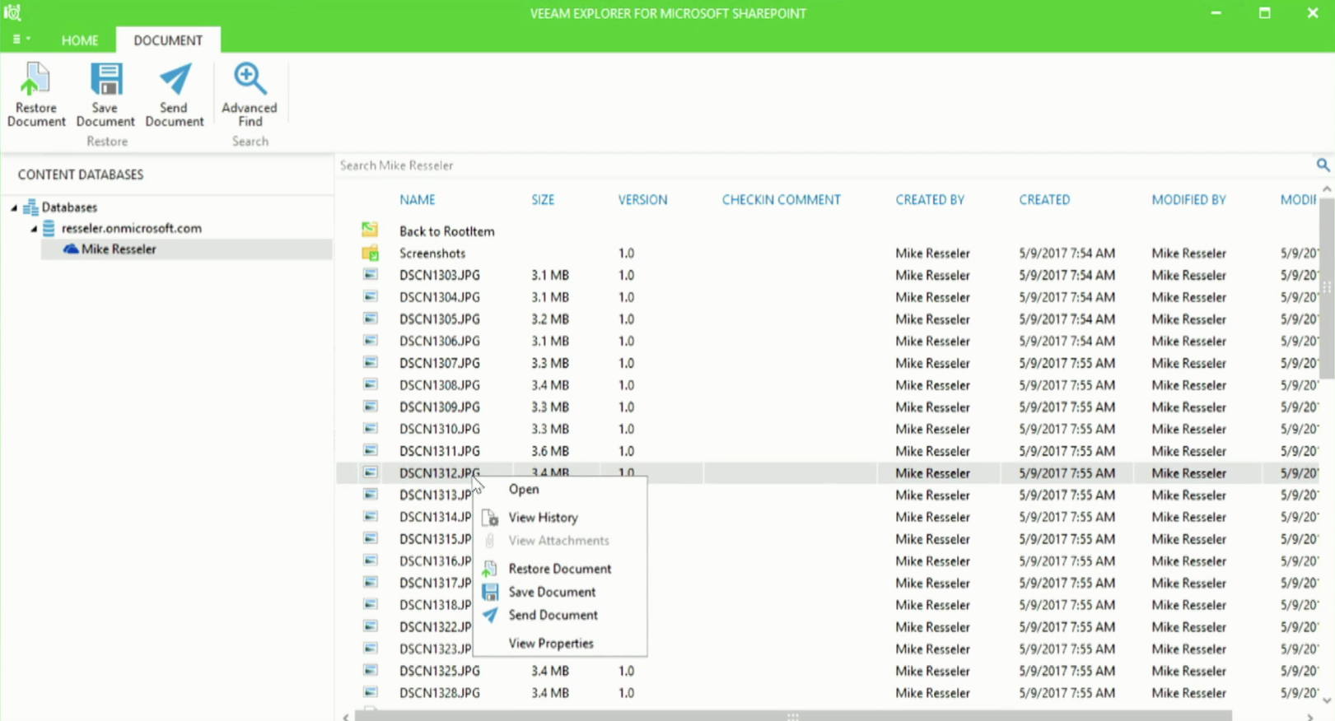Viewport: 1335px width, 721px height.
Task: Click the image icon for DSCN1307.JPG
Action: pyautogui.click(x=371, y=362)
